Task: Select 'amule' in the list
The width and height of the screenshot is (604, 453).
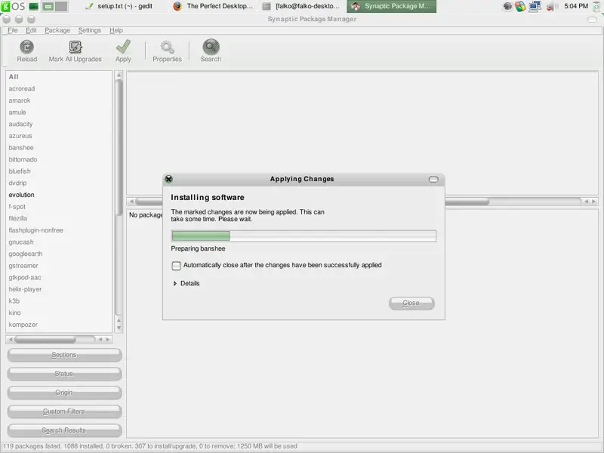Action: (59, 112)
